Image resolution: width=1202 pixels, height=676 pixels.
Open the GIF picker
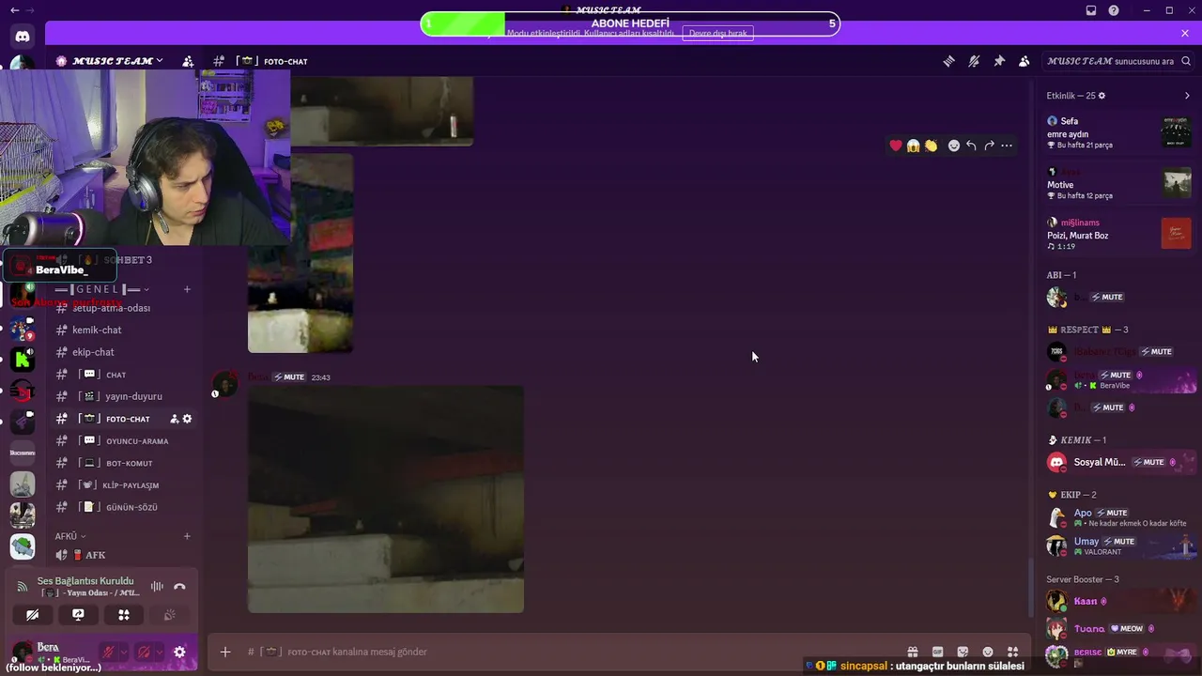point(937,652)
